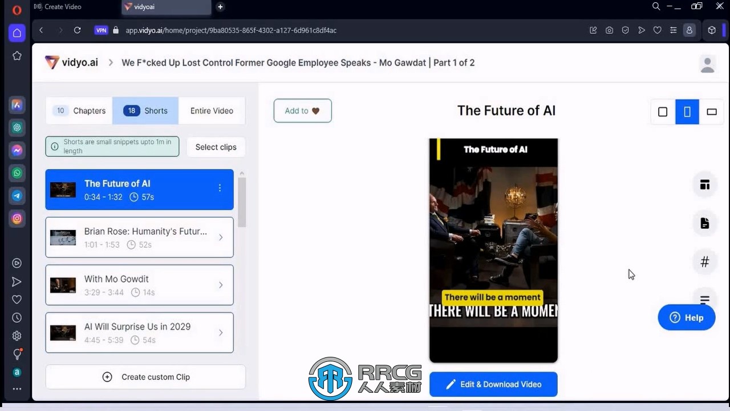Open Instagram in the Opera sidebar

[x=17, y=219]
